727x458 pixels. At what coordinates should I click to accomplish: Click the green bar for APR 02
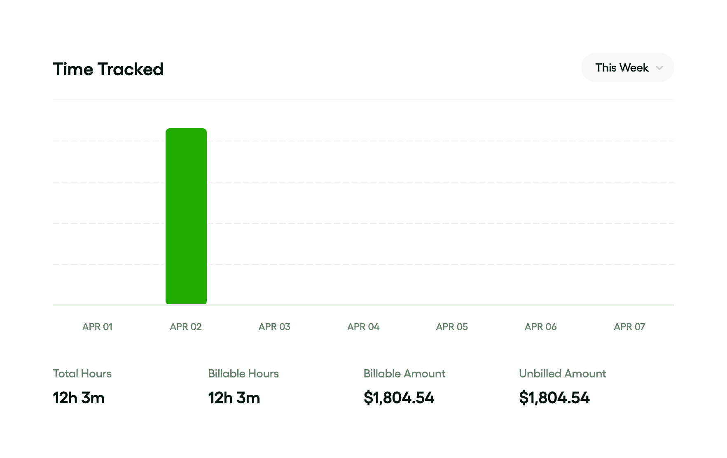pyautogui.click(x=186, y=216)
